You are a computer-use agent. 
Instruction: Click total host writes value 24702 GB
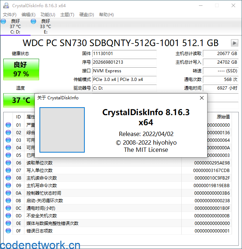click(x=220, y=62)
